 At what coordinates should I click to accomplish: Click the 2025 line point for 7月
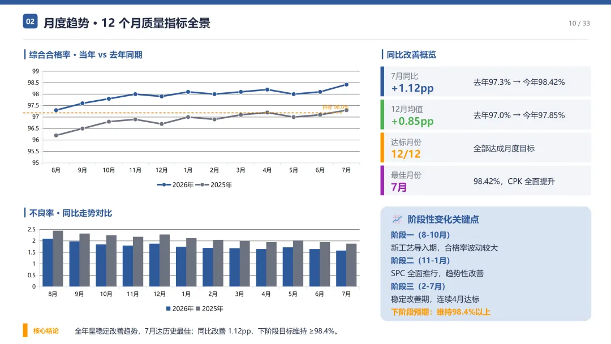[346, 110]
